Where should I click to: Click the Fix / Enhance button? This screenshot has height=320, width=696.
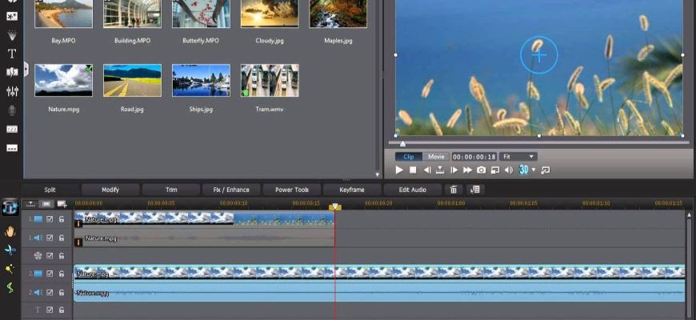230,190
